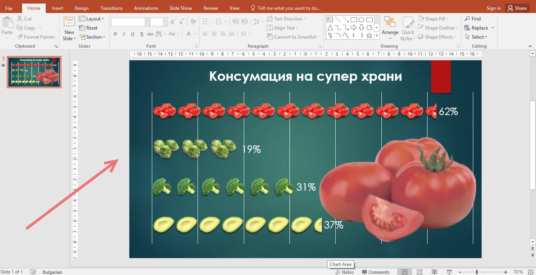Screen dimensions: 536x275
Task: Toggle Align Right paragraph alignment
Action: coord(223,34)
